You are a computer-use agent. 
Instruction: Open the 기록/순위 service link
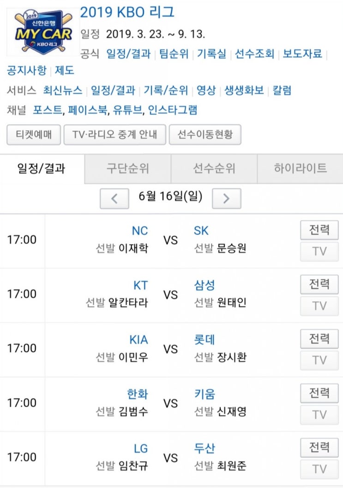click(x=167, y=91)
